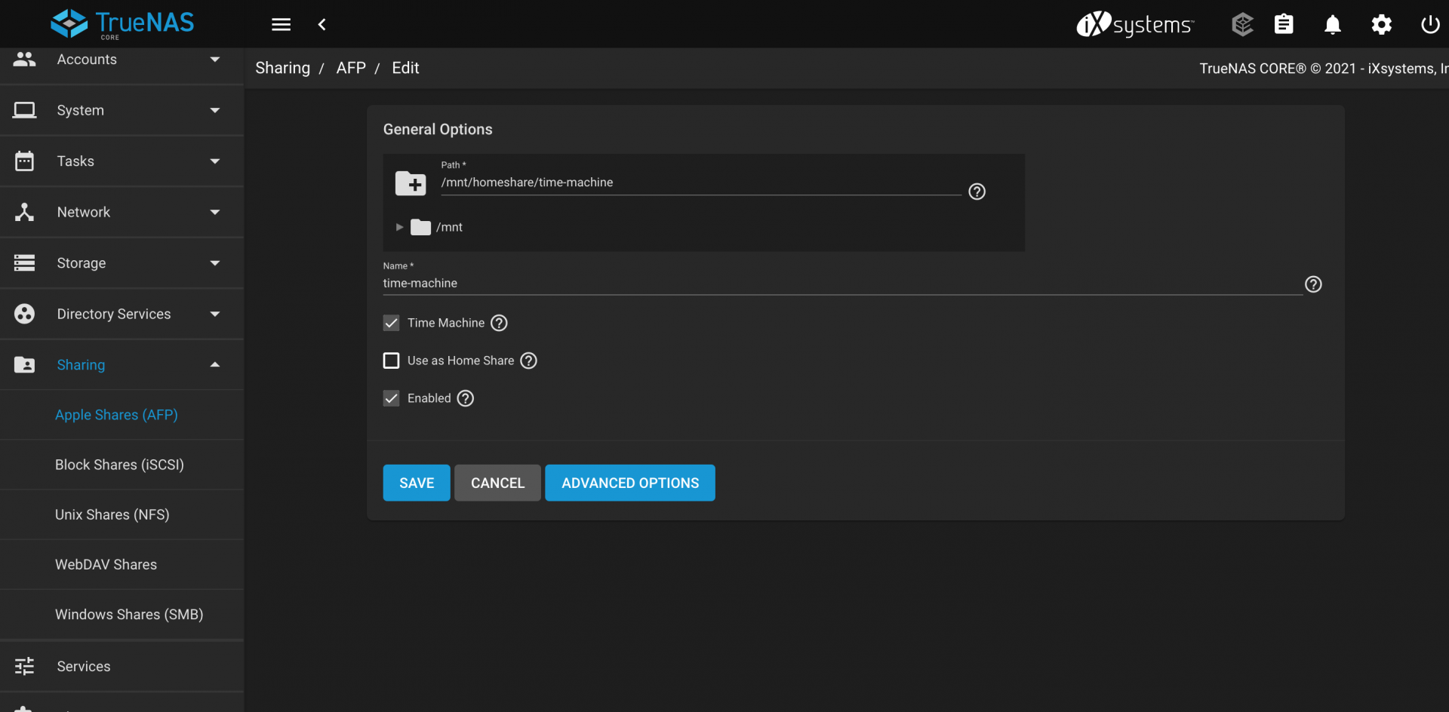Uncheck the Time Machine checkbox
Viewport: 1449px width, 712px height.
pos(391,323)
